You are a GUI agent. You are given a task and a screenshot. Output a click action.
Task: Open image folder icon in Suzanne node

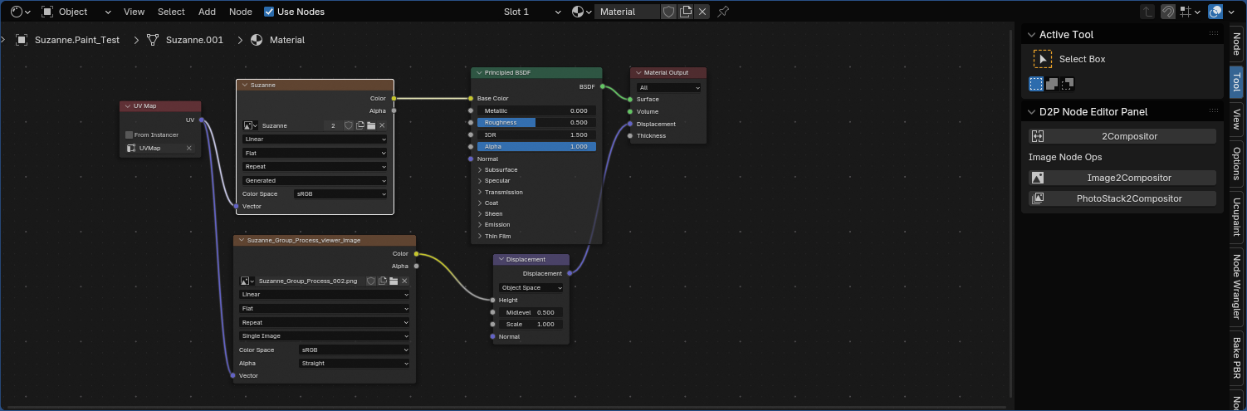(371, 125)
